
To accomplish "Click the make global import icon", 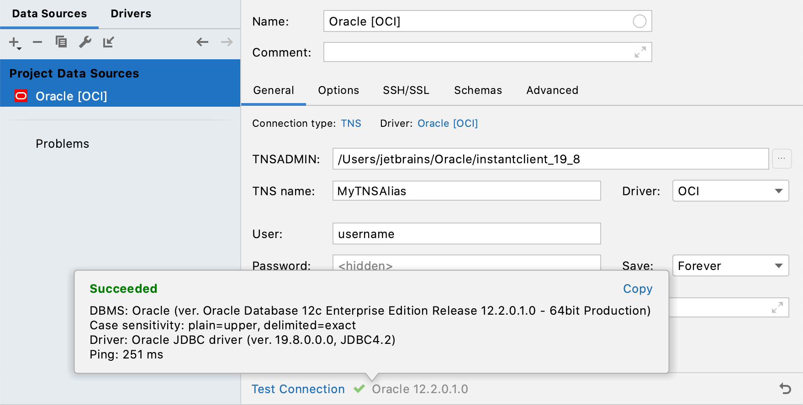I will pos(109,42).
